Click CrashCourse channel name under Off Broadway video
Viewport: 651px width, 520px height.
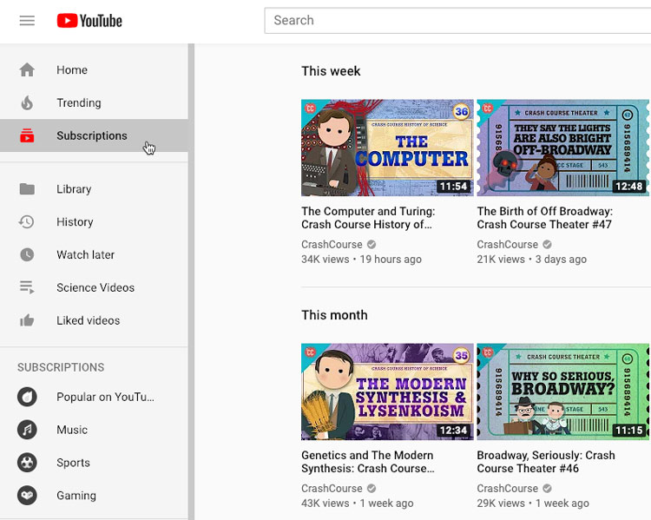[x=508, y=244]
